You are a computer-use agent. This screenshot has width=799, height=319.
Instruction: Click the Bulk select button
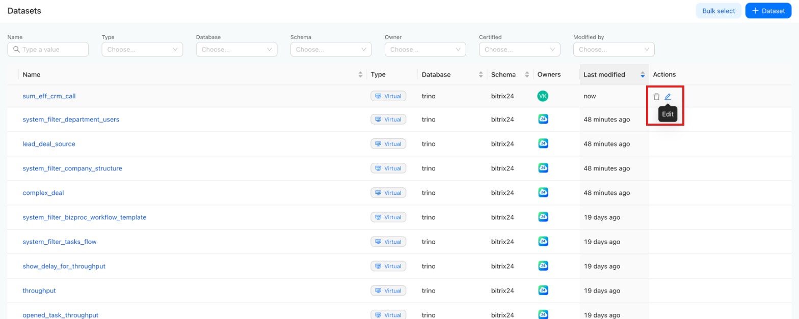[x=718, y=11]
